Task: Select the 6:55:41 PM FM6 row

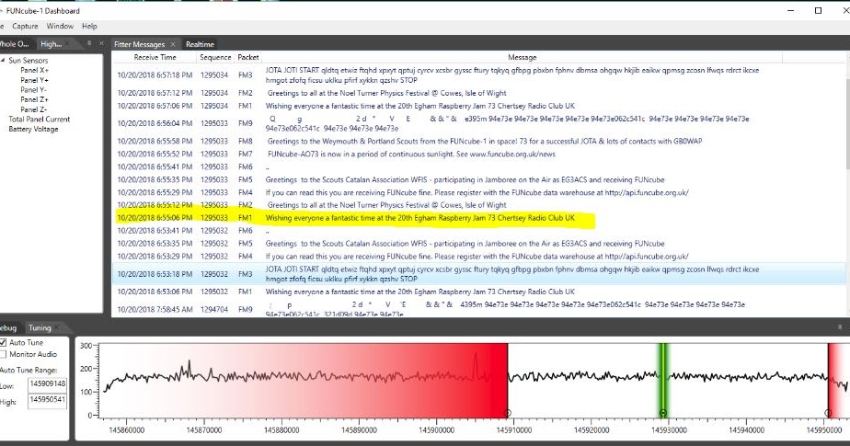Action: point(479,167)
